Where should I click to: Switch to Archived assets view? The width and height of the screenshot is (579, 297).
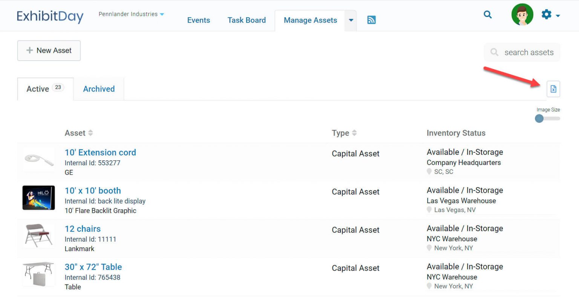[99, 89]
